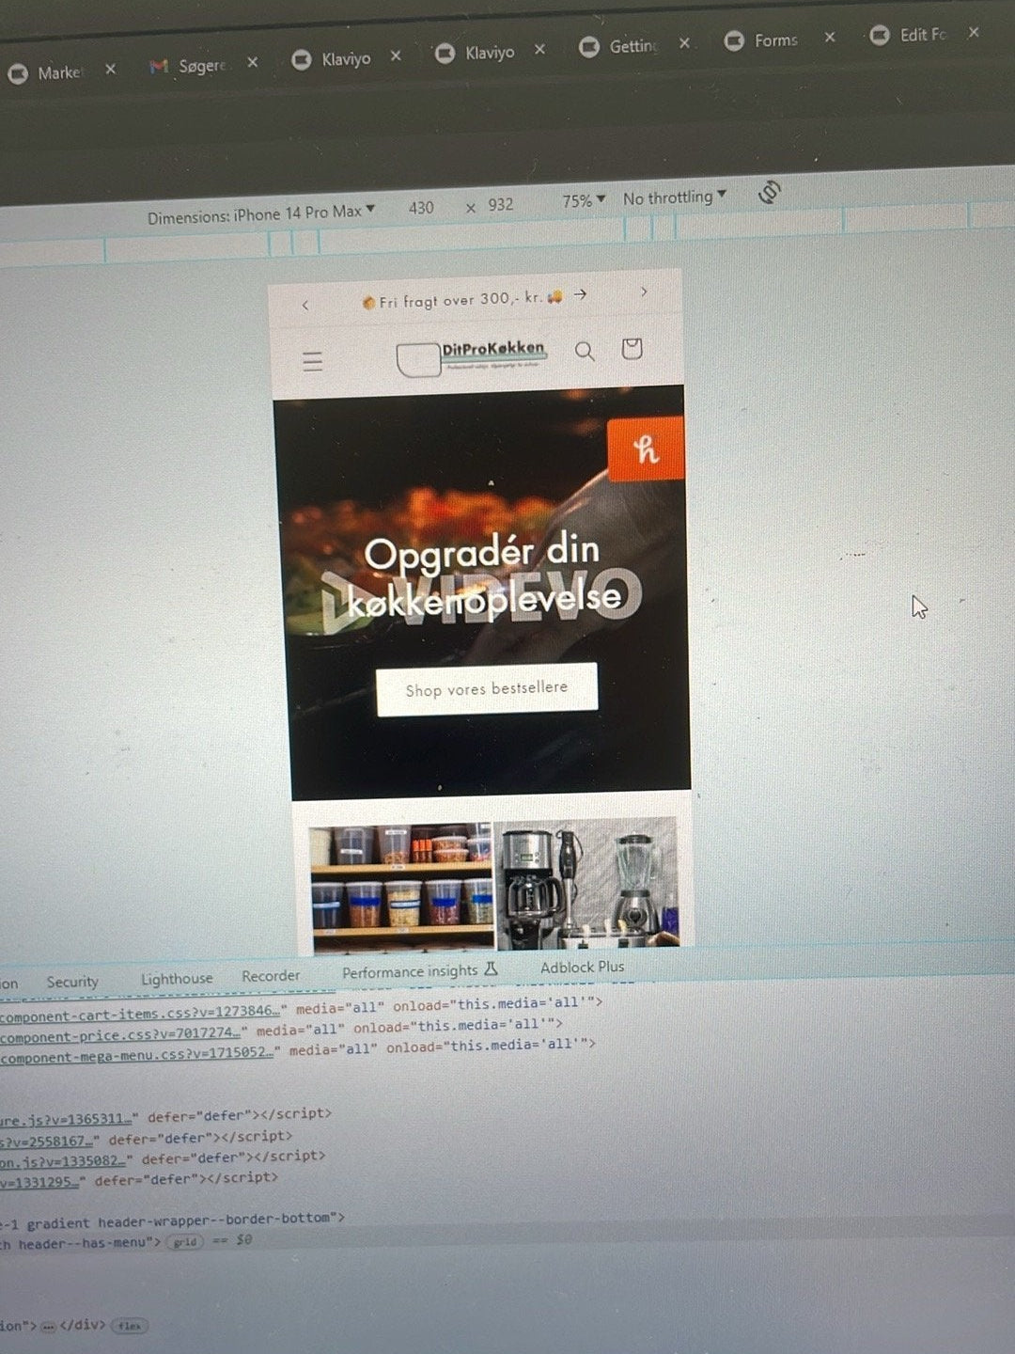1015x1354 pixels.
Task: Open component-price.css link
Action: pyautogui.click(x=119, y=1035)
